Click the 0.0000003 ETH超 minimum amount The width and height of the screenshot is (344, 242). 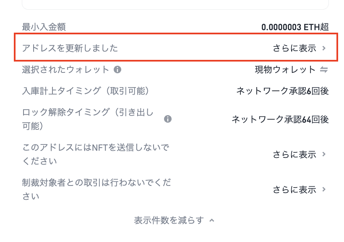295,27
